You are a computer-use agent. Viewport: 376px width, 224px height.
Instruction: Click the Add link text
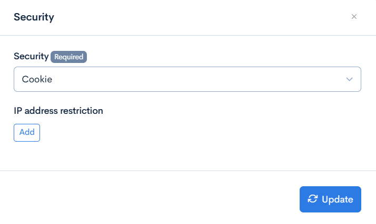27,132
